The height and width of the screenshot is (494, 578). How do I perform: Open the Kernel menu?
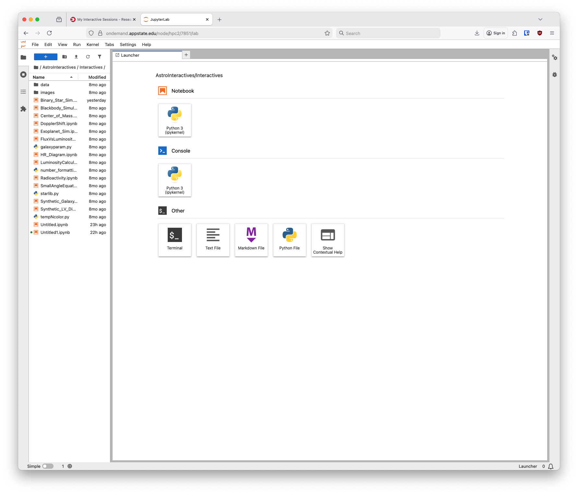coord(92,45)
